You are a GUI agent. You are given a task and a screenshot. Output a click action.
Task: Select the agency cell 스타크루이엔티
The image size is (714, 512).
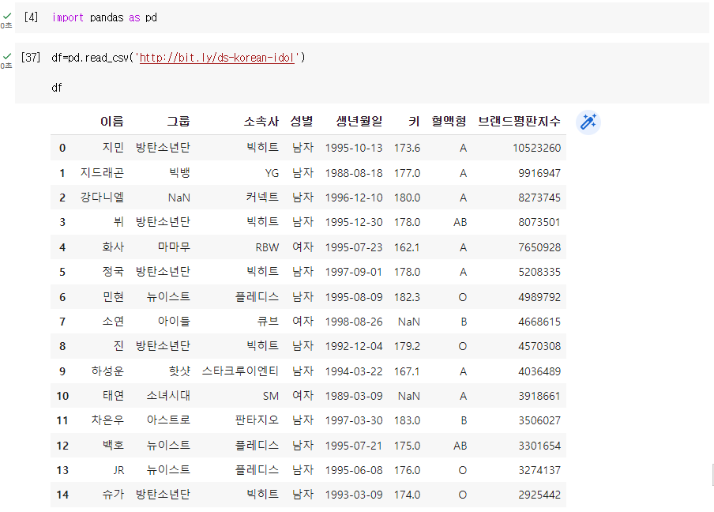240,371
